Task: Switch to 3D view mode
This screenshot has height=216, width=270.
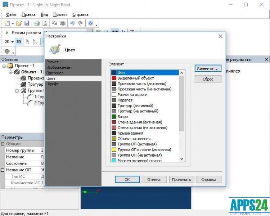Action: pos(19,42)
